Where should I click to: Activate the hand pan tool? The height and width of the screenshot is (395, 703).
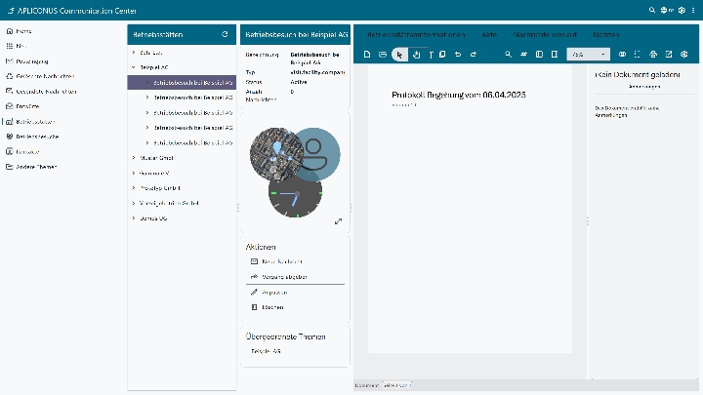tap(416, 55)
